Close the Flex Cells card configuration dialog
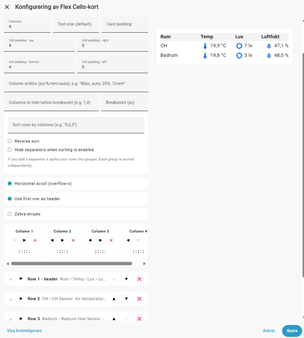The height and width of the screenshot is (338, 304). pyautogui.click(x=7, y=7)
